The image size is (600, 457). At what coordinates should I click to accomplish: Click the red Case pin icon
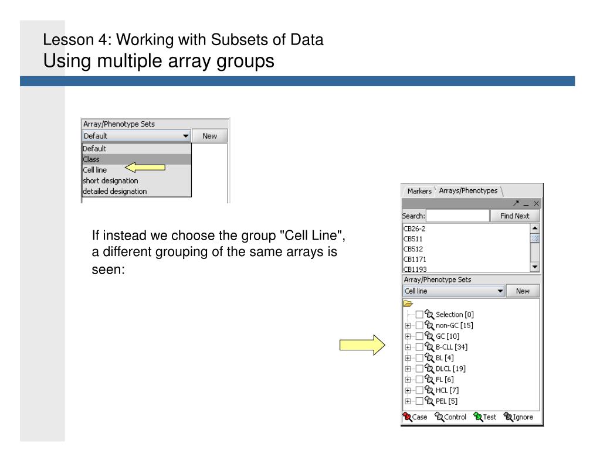(x=407, y=417)
